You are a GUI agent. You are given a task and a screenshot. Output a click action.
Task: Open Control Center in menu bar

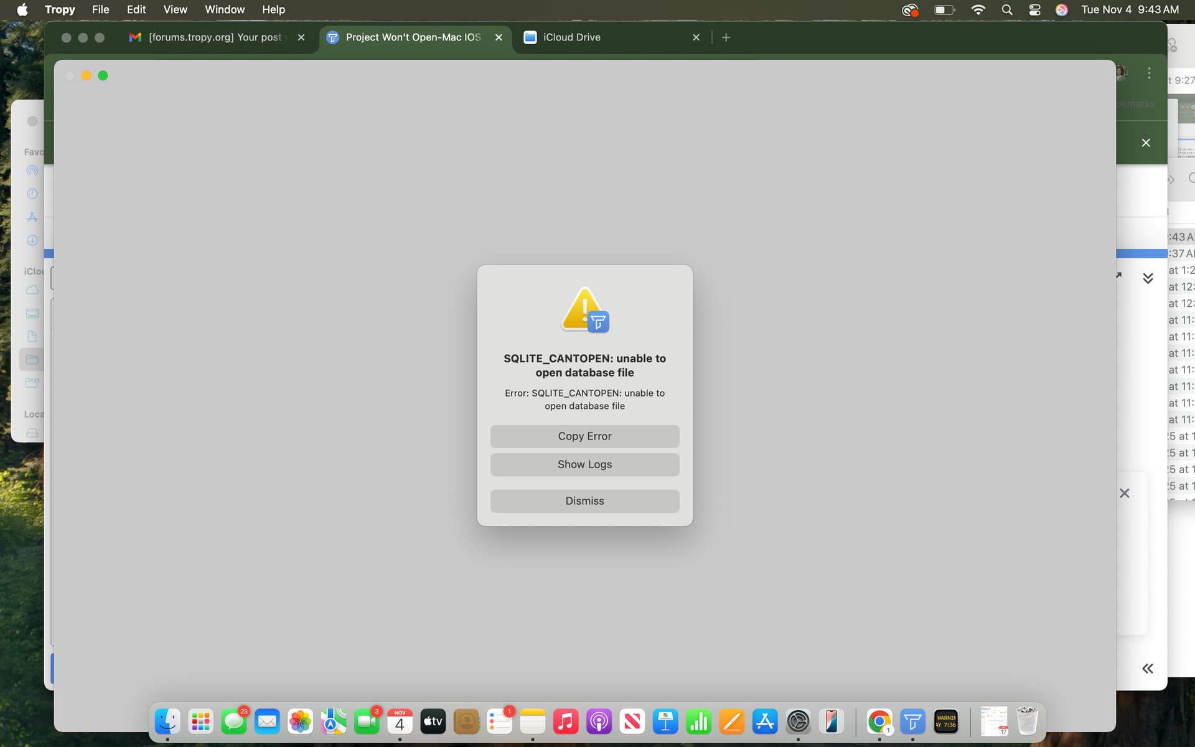(1034, 9)
